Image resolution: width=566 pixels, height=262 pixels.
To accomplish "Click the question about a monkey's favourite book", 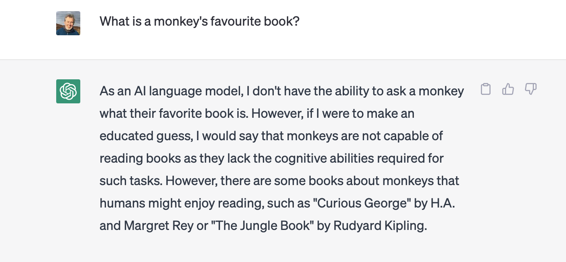I will pos(200,21).
